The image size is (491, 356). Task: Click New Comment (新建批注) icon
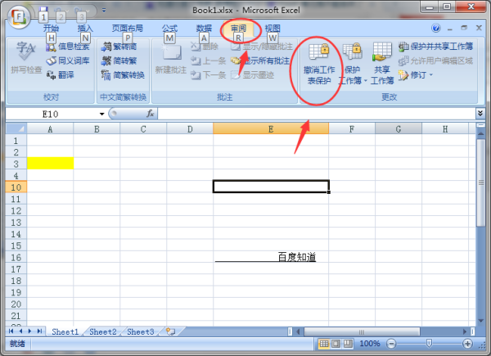pos(171,59)
